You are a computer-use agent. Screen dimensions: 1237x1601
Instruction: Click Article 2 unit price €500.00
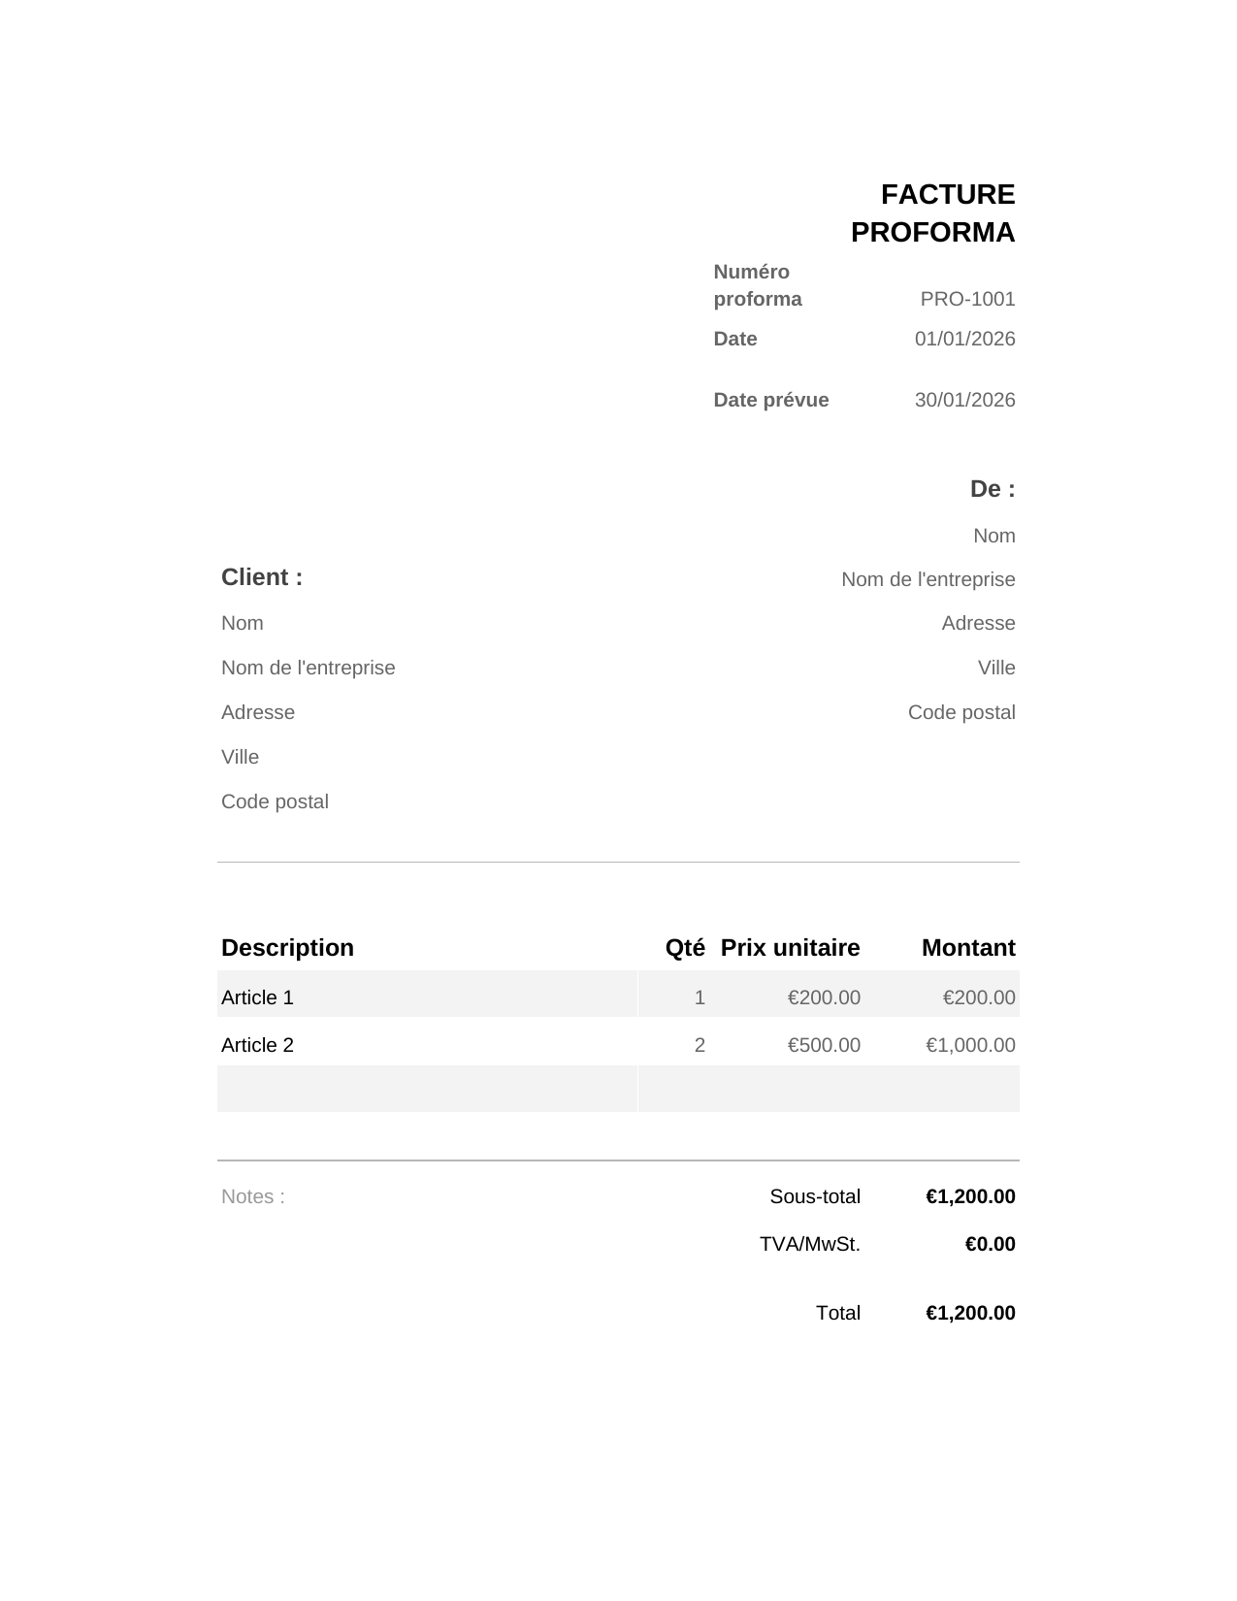824,1045
